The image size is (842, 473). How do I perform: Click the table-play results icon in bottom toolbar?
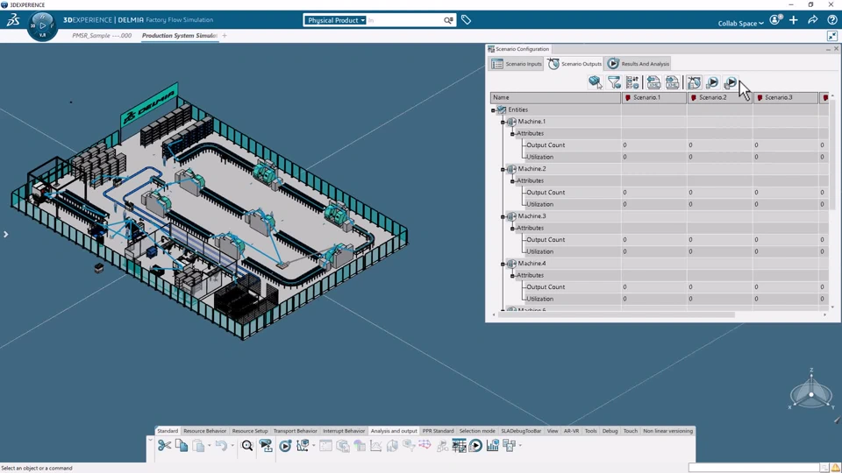pyautogui.click(x=475, y=445)
